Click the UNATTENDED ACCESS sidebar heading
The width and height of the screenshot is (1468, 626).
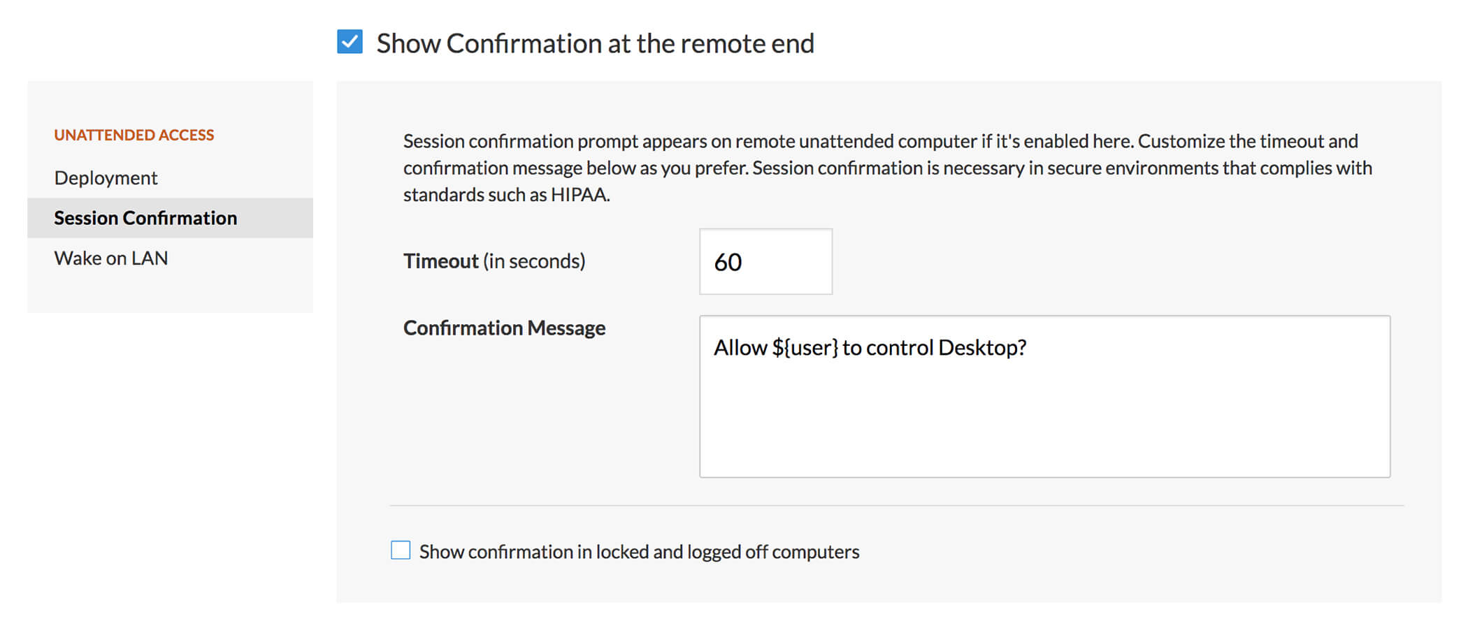[134, 135]
